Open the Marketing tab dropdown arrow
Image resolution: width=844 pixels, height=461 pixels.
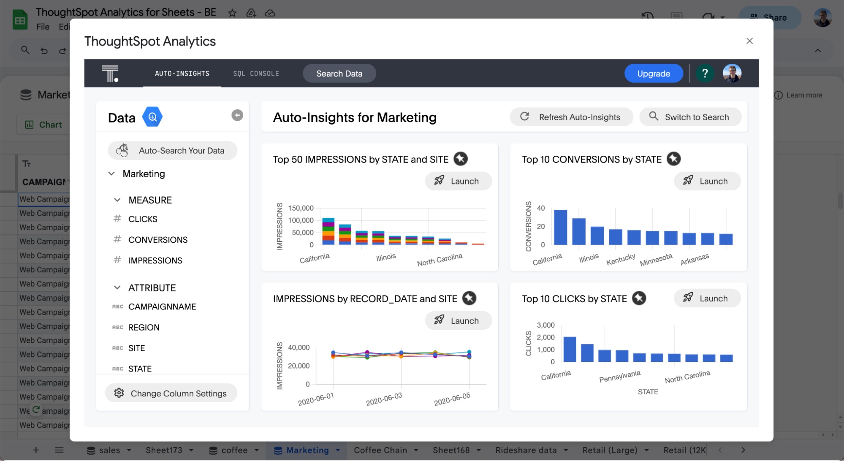[338, 450]
